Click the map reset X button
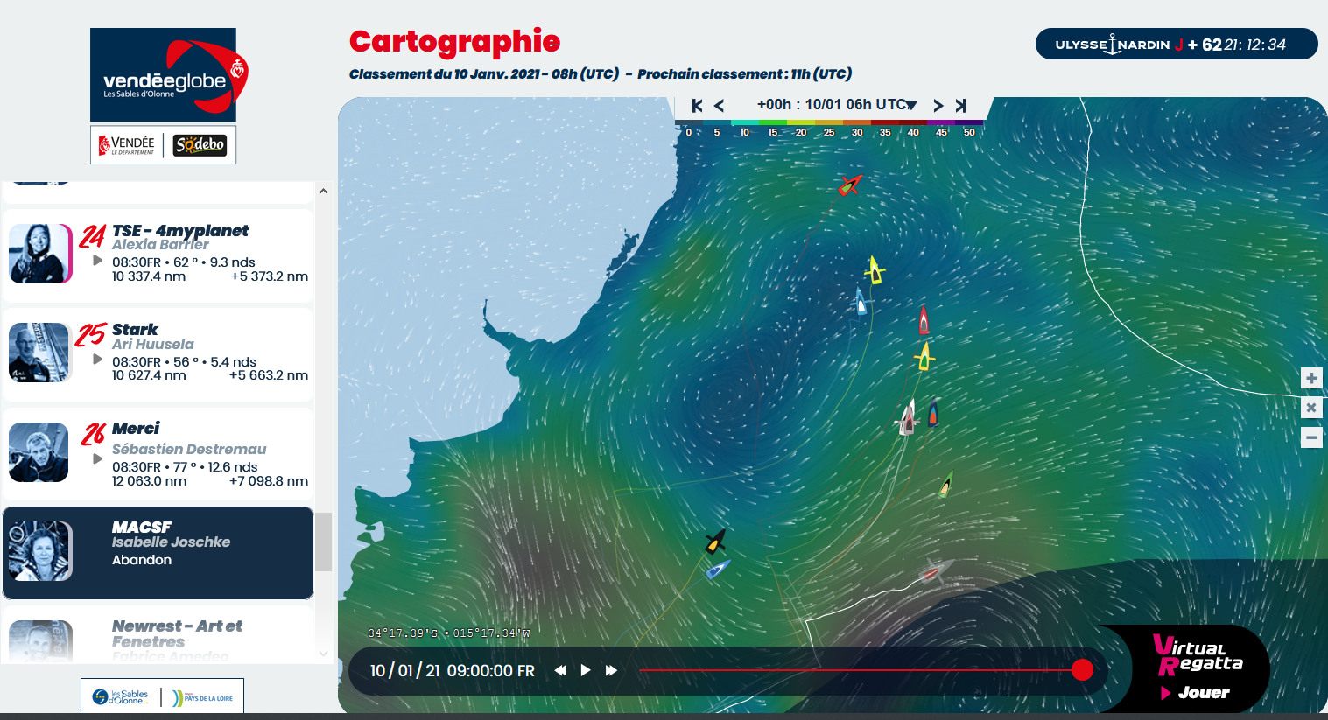1328x720 pixels. (1311, 408)
